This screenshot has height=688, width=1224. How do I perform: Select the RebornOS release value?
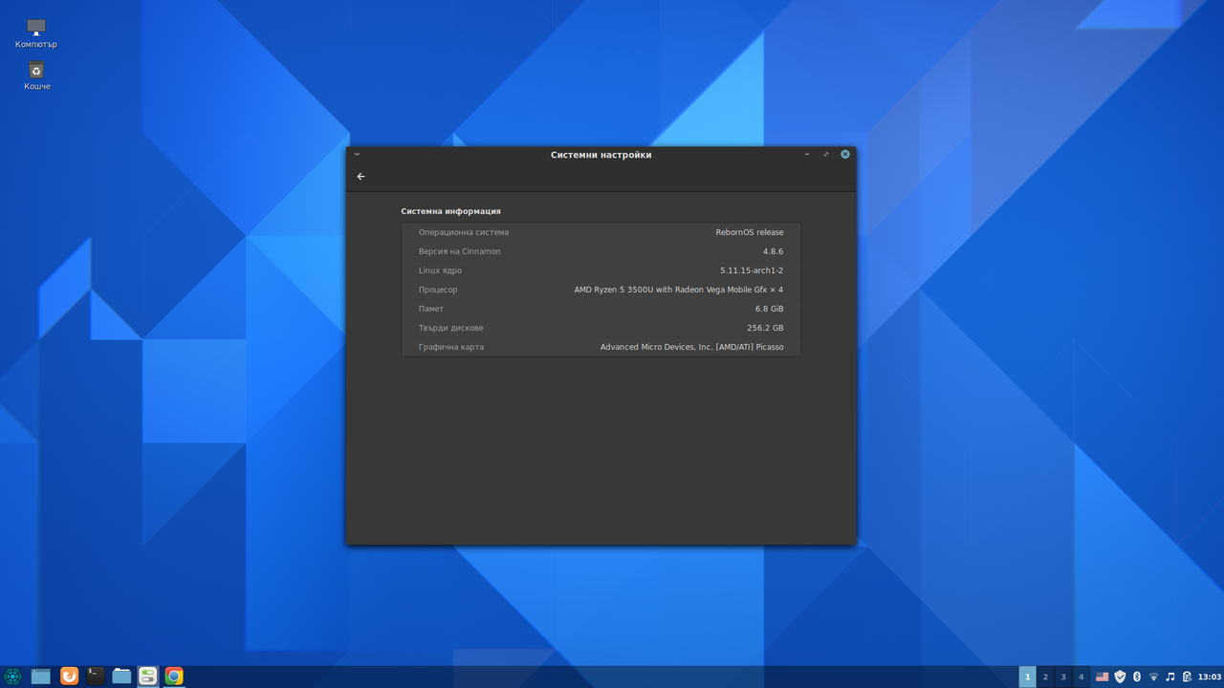(750, 232)
